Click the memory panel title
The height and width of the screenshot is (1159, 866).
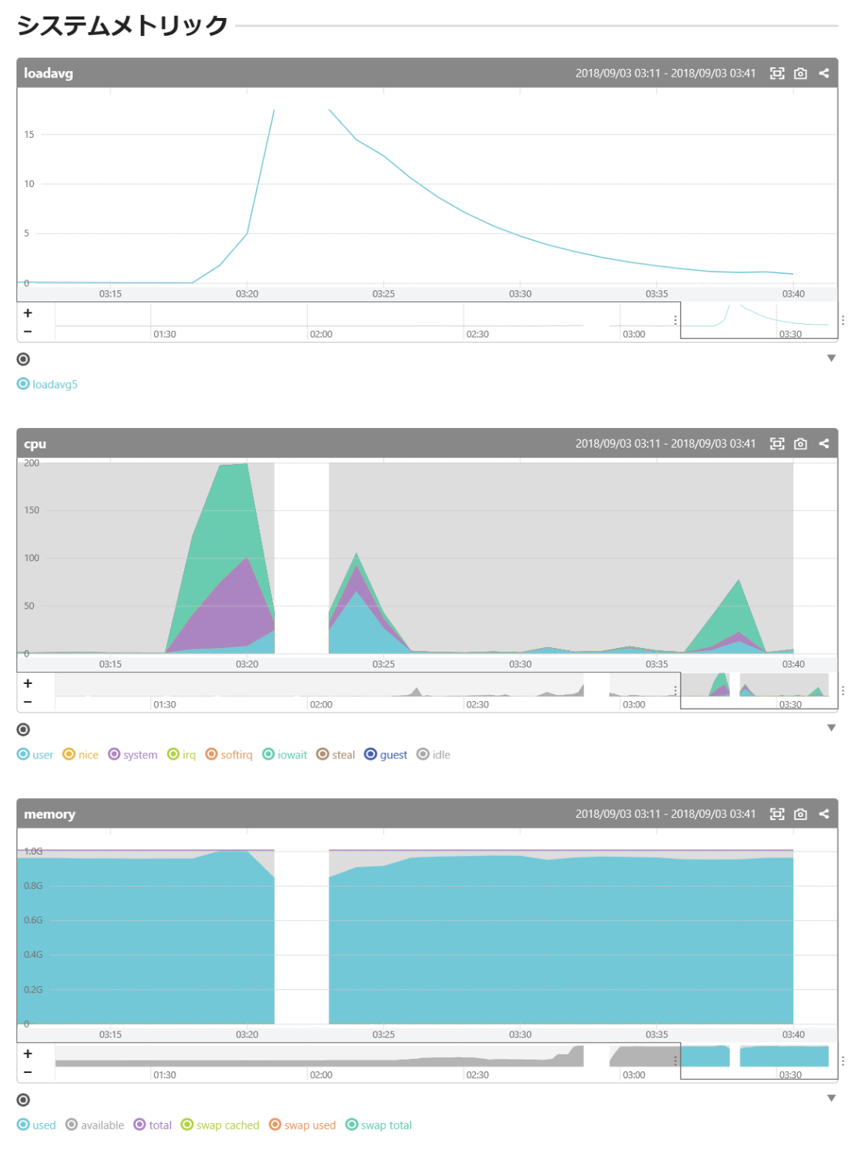pos(49,814)
